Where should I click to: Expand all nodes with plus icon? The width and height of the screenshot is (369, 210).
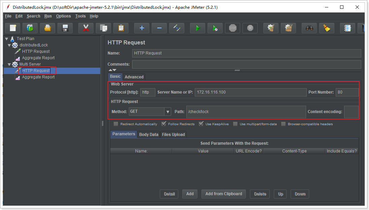(x=142, y=28)
